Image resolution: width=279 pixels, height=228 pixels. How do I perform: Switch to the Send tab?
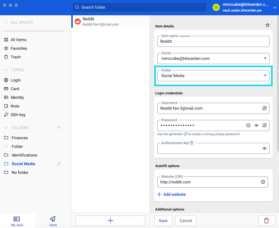(53, 221)
